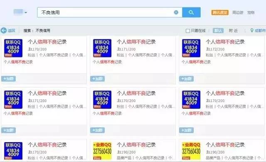Viewport: 266px width, 162px height.
Task: Go back using the 返回 arrow
Action: click(8, 31)
